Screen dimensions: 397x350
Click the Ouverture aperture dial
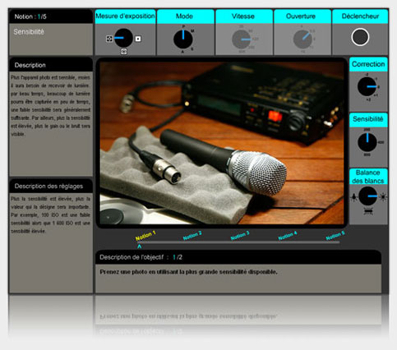(x=302, y=39)
